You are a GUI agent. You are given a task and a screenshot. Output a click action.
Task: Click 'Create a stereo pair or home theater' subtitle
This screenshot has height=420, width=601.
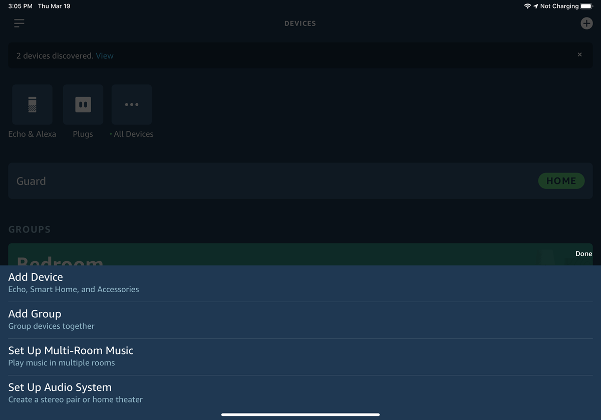pyautogui.click(x=76, y=399)
